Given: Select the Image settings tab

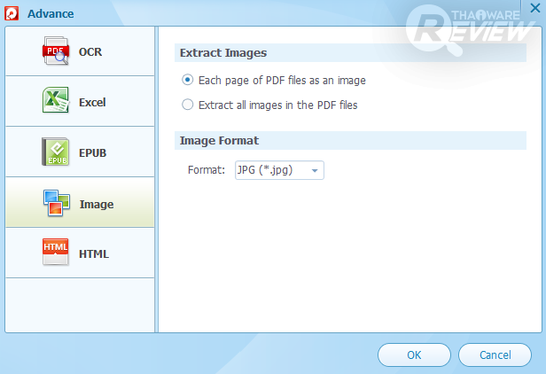Looking at the screenshot, I should click(80, 202).
